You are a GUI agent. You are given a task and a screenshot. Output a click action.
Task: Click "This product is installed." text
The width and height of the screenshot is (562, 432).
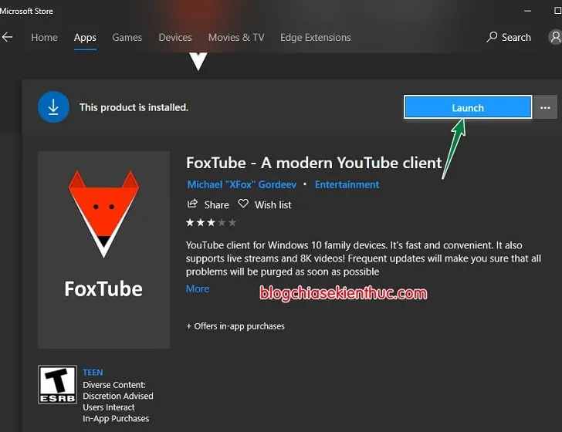click(x=134, y=107)
